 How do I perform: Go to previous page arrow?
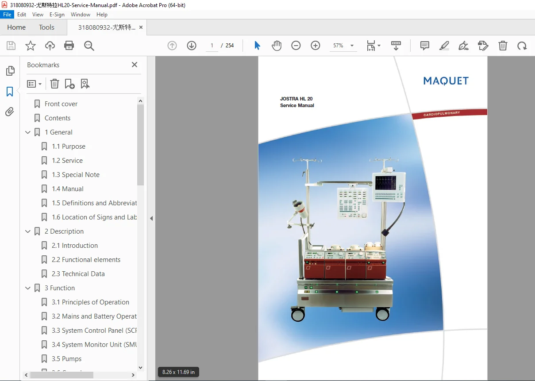tap(172, 46)
